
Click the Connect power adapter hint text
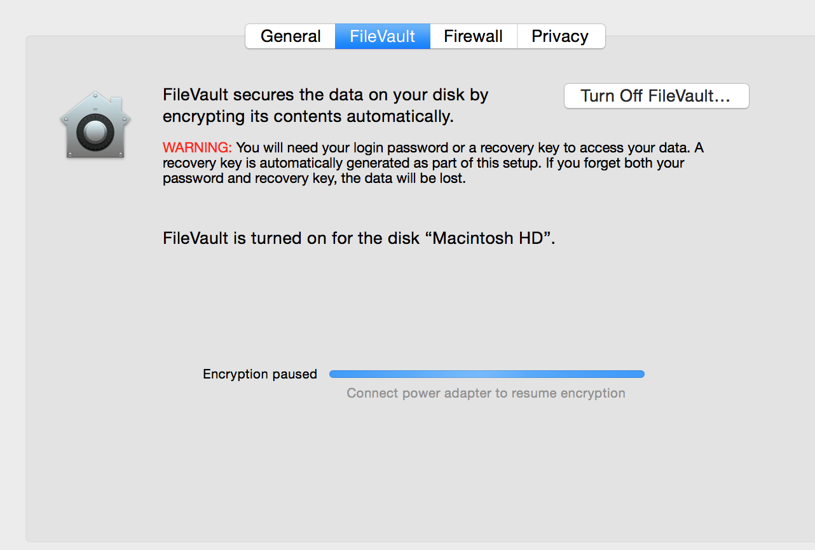[x=486, y=393]
